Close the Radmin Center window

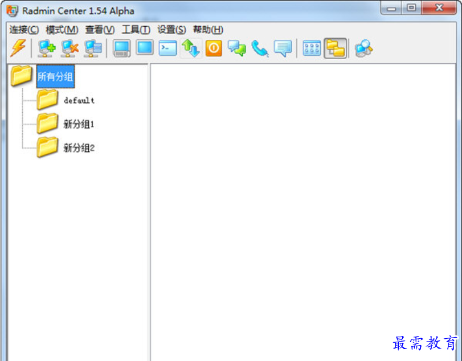tap(439, 8)
